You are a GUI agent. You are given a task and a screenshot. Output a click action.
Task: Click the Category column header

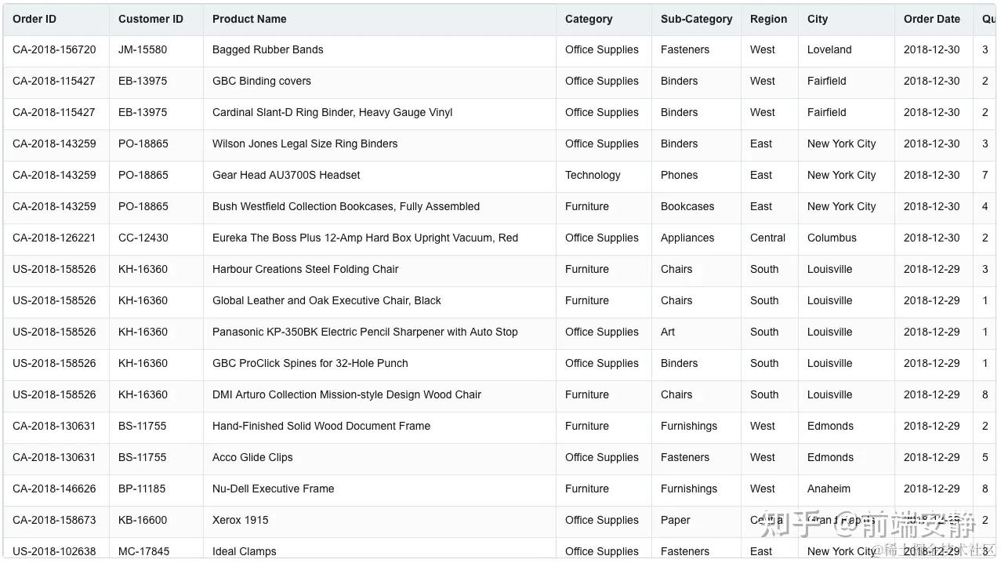(589, 19)
